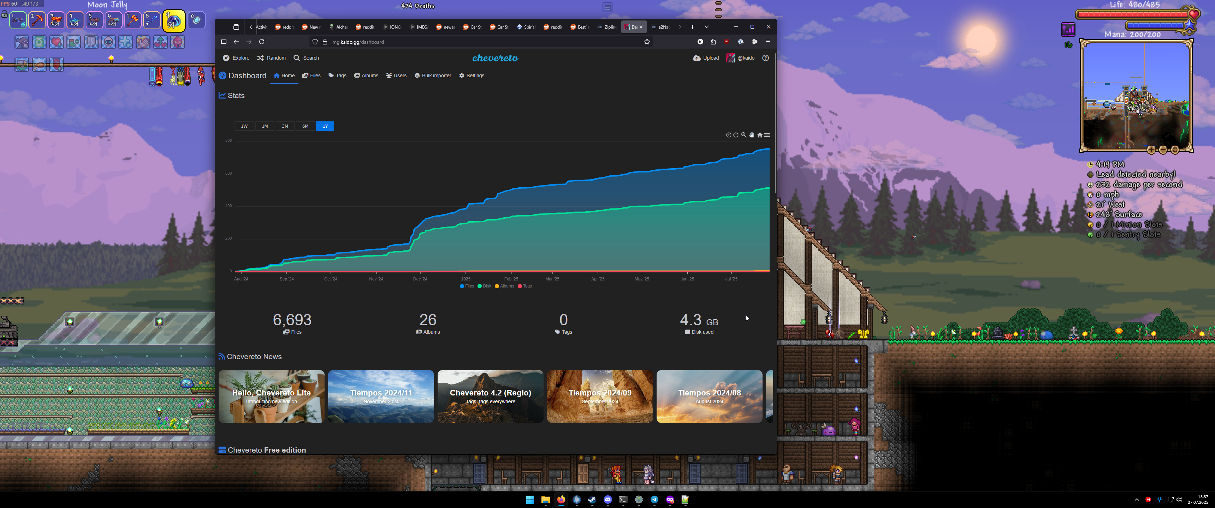Open the Tags dashboard tab
Screen dimensions: 1215x508
click(337, 75)
